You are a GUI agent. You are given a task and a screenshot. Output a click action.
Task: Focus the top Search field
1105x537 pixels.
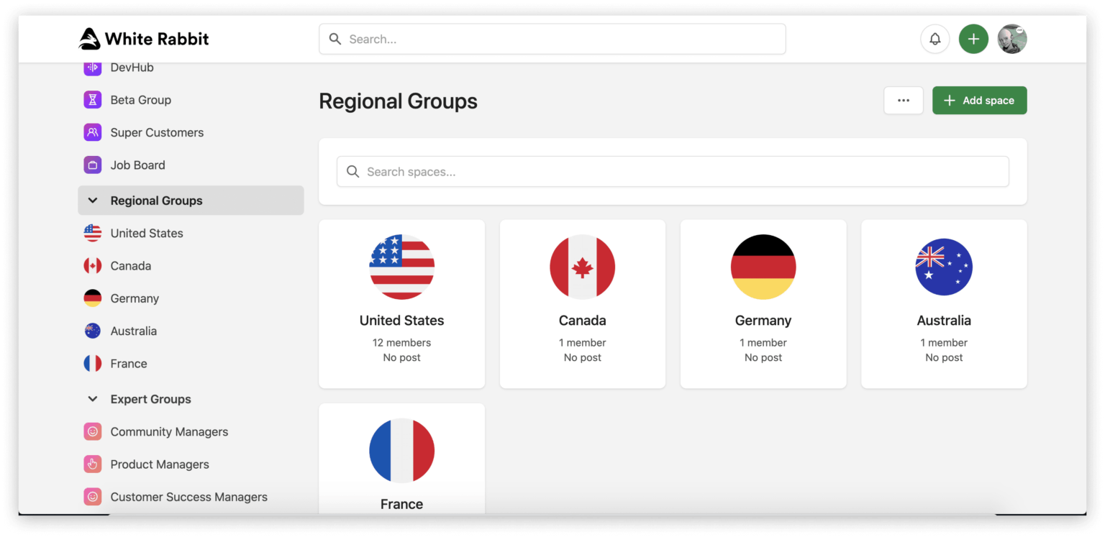552,39
